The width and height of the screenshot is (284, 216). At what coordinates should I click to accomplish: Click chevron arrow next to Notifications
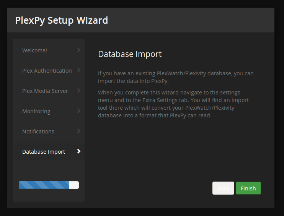78,131
